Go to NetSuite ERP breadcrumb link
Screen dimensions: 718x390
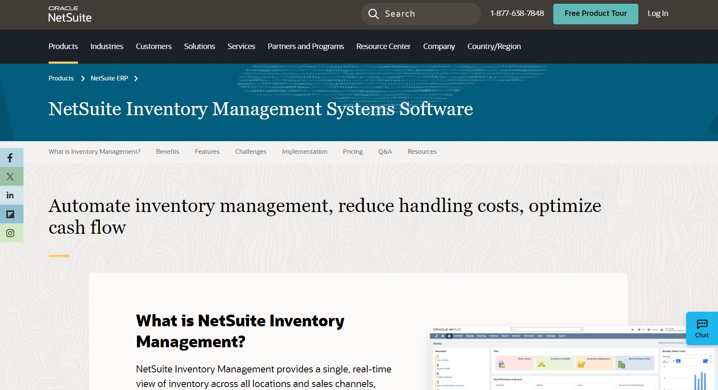tap(109, 78)
